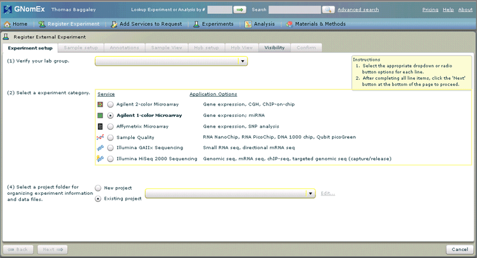Click the 'Genomic seq, mRNA seq, chIP-seq' text
Image resolution: width=477 pixels, height=258 pixels.
click(297, 159)
